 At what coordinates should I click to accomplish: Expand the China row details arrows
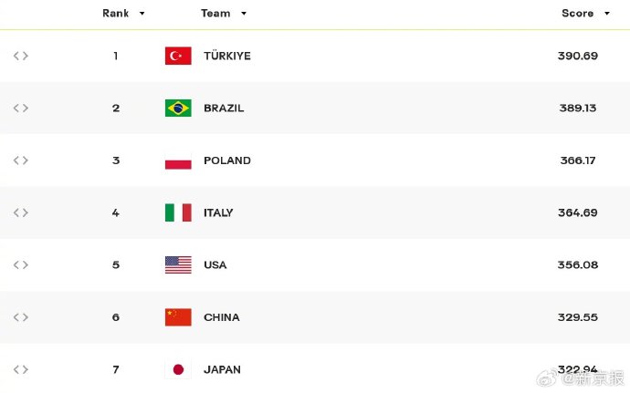(x=21, y=317)
